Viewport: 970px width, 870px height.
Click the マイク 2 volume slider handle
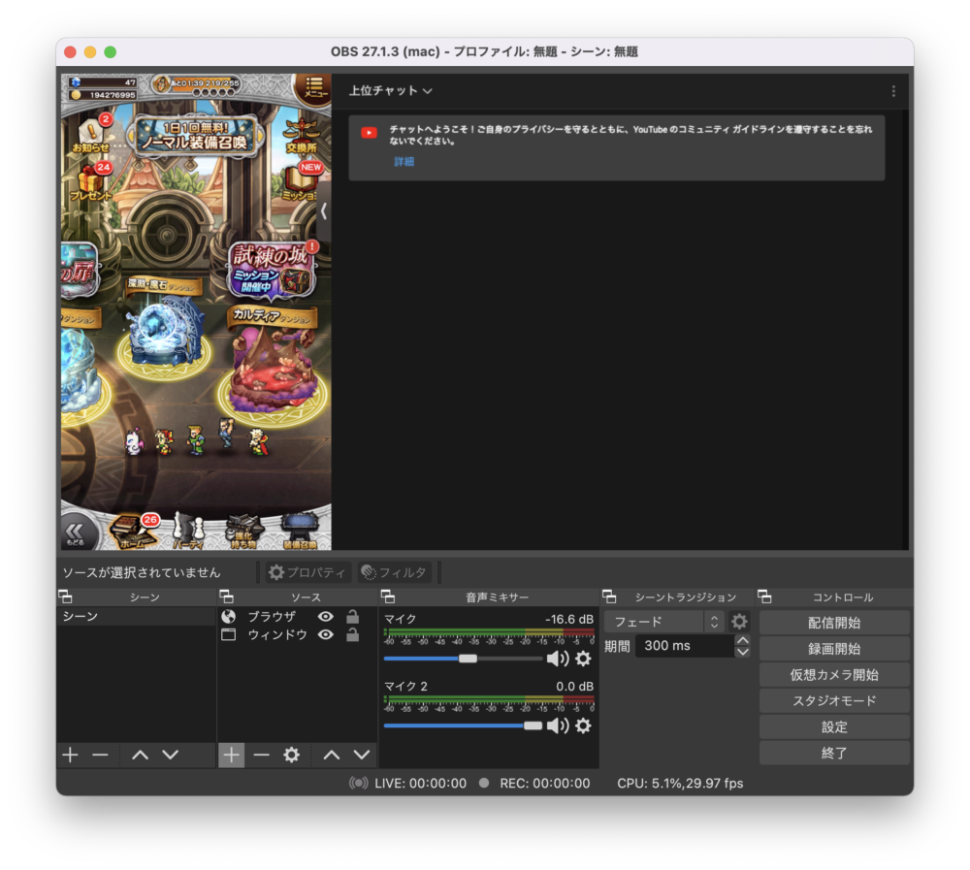[533, 725]
